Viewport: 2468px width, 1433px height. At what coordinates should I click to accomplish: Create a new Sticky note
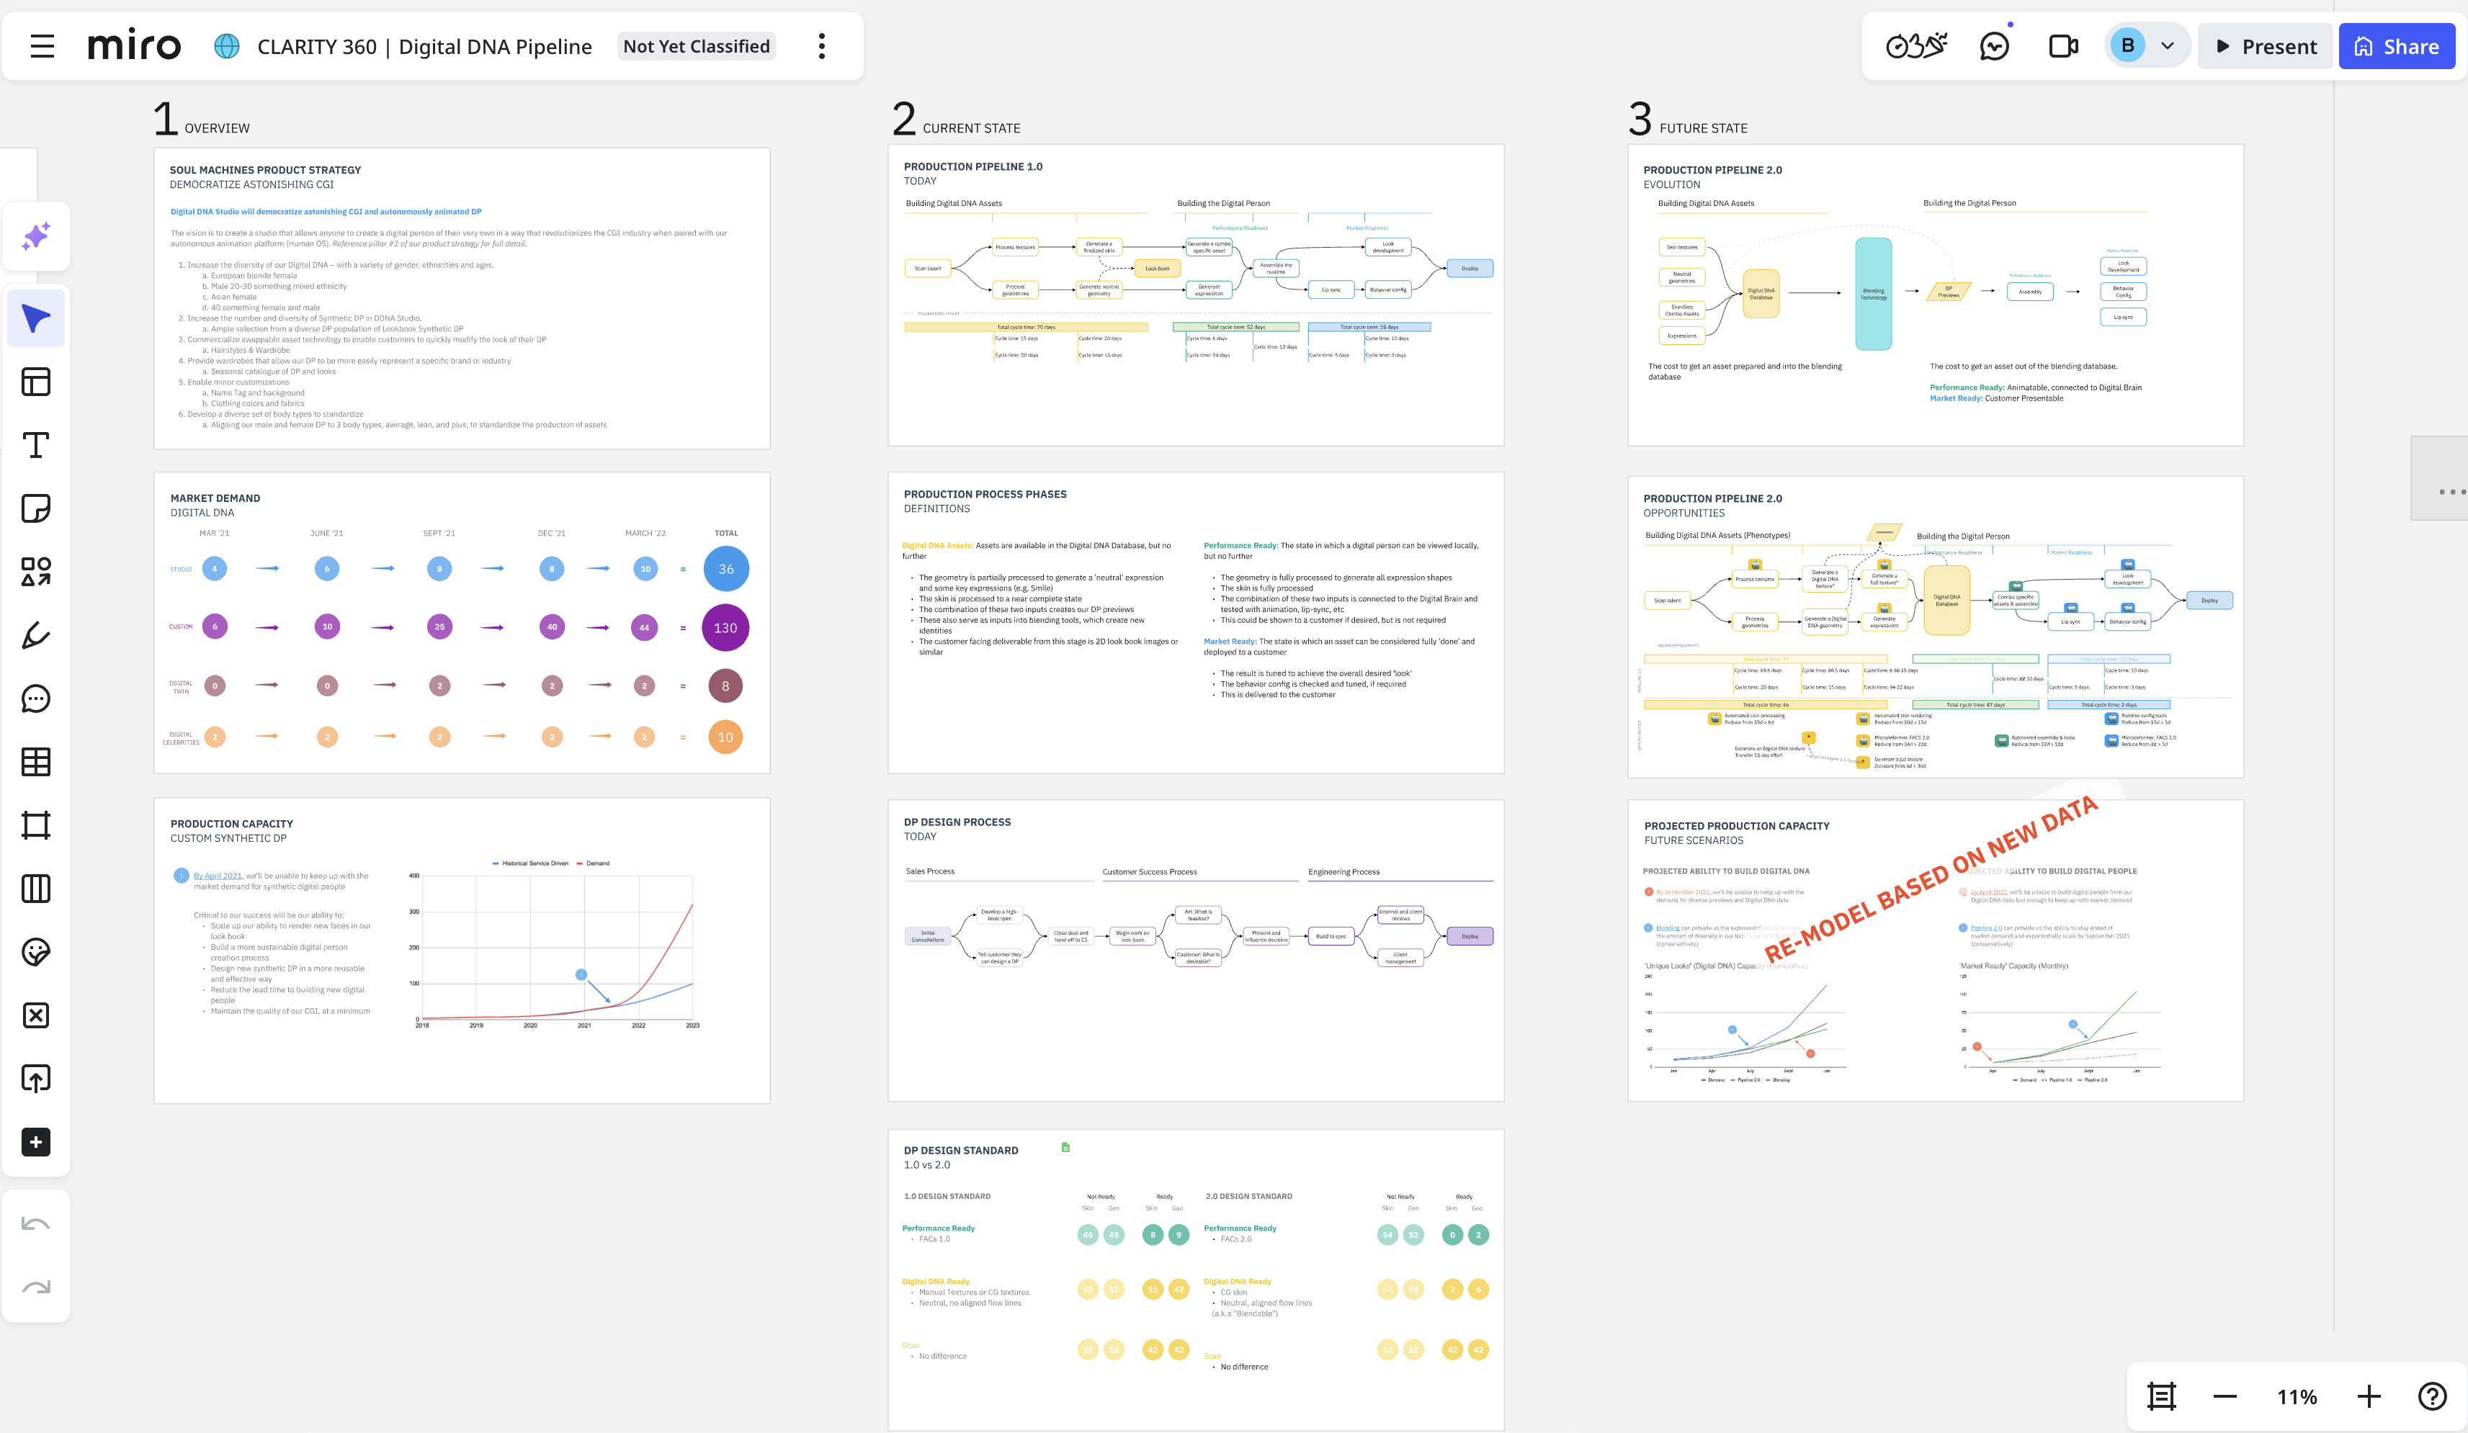coord(35,508)
